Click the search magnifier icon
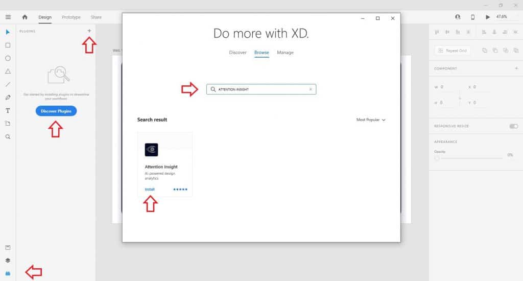 pos(213,89)
